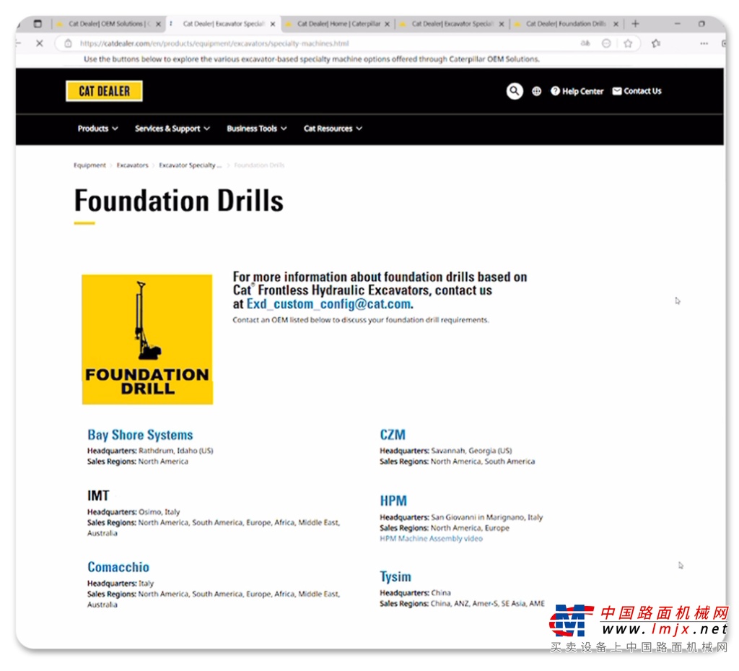This screenshot has width=739, height=671.
Task: Open the Help Center
Action: [577, 92]
